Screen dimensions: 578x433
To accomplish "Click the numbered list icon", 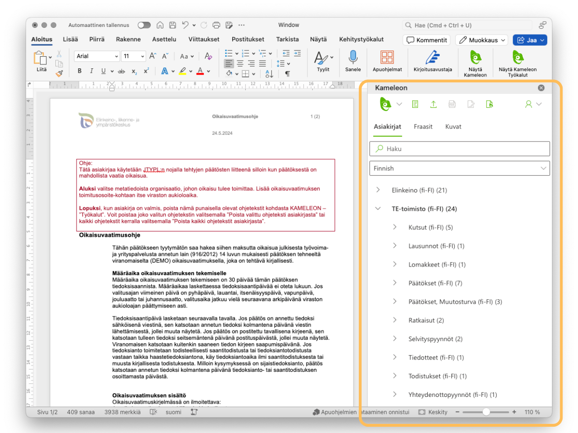I will (245, 53).
